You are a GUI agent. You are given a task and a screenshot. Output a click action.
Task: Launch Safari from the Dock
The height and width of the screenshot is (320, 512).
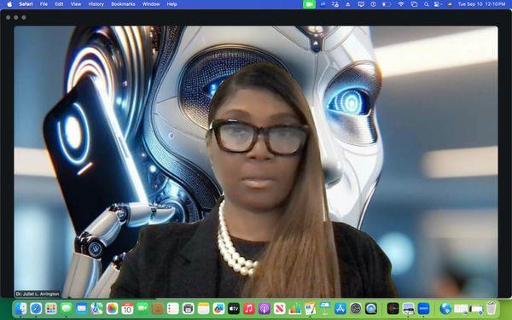(36, 308)
